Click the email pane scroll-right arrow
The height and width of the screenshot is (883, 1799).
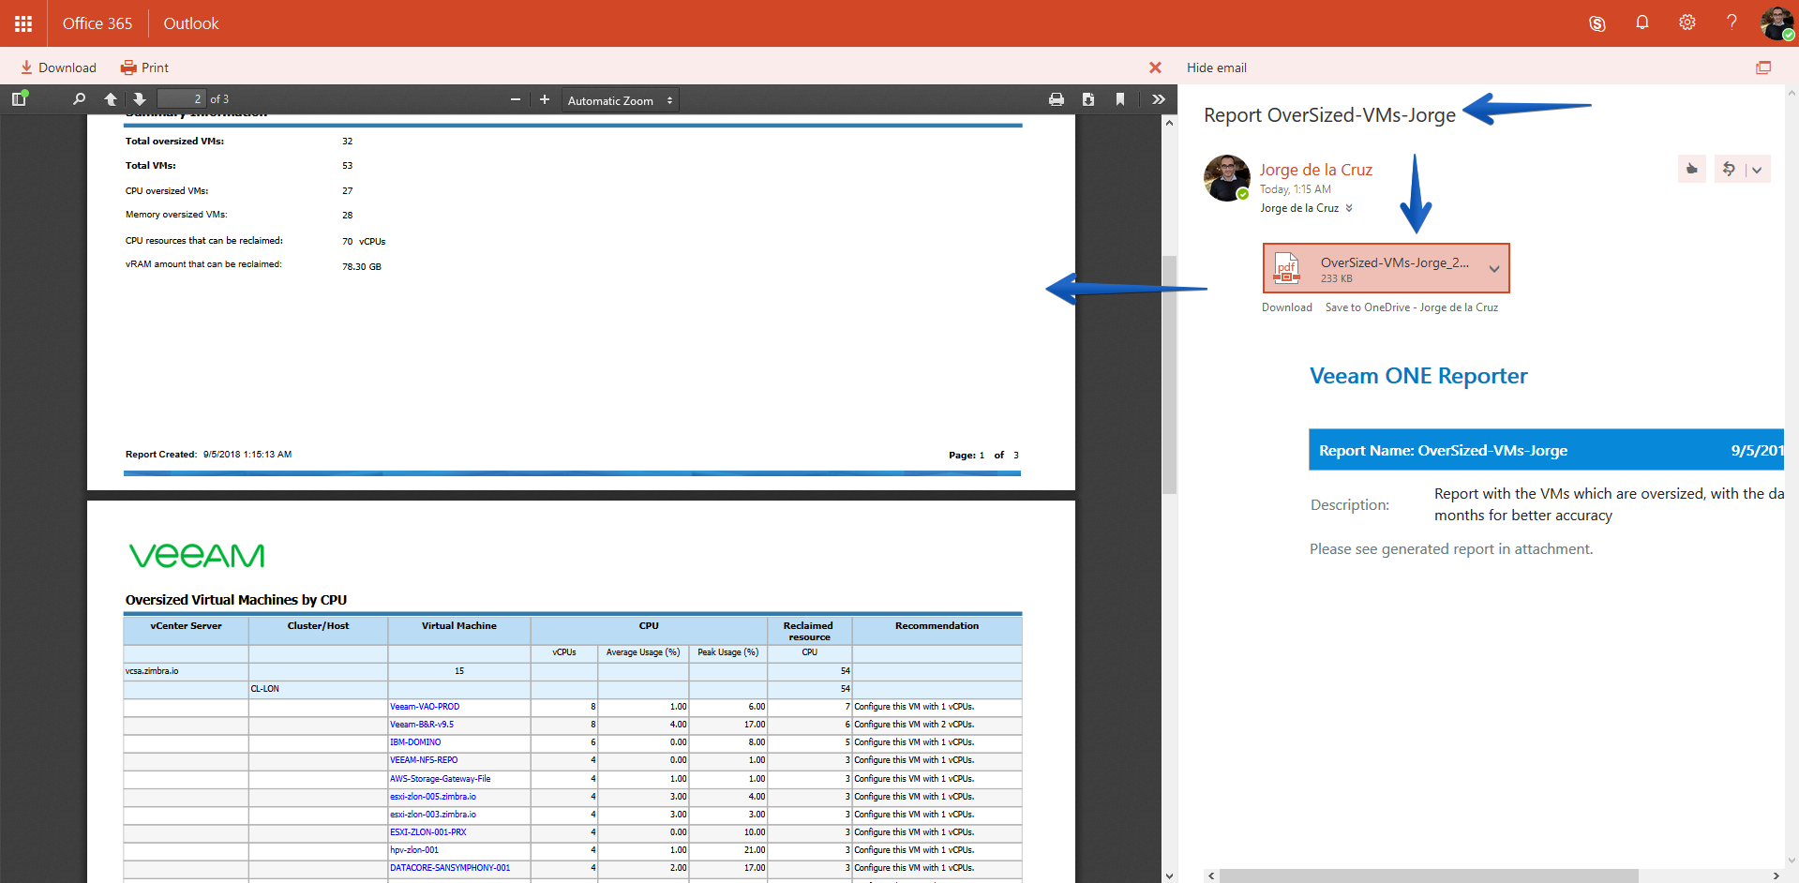point(1776,876)
